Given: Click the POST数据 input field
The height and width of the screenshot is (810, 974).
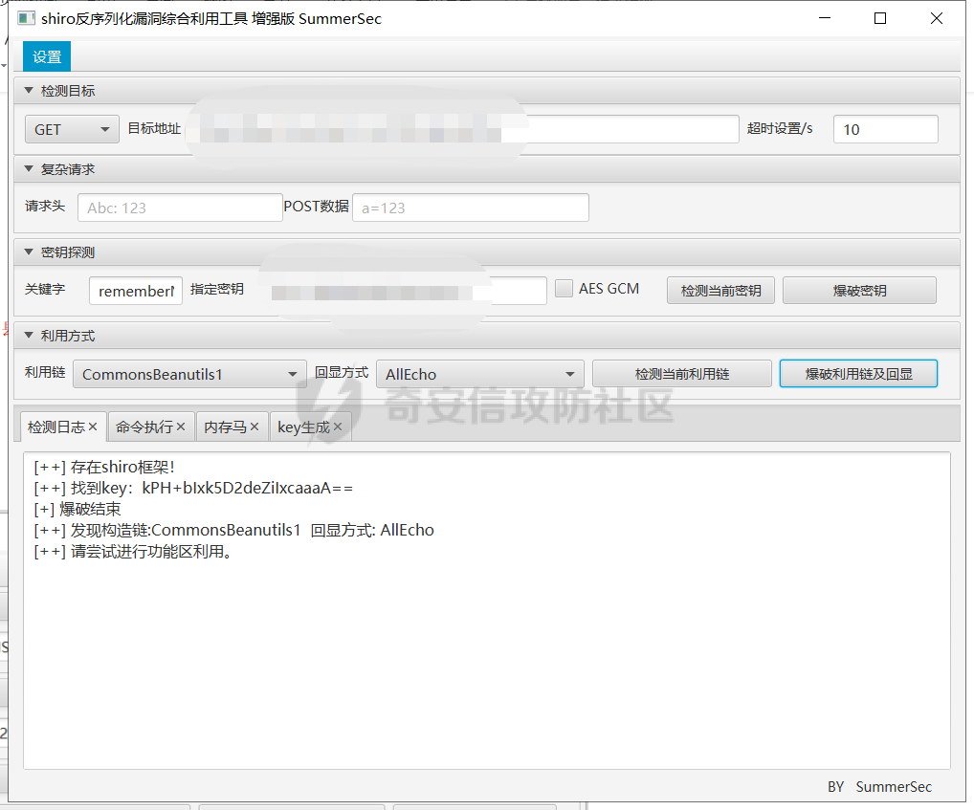Looking at the screenshot, I should [x=470, y=208].
